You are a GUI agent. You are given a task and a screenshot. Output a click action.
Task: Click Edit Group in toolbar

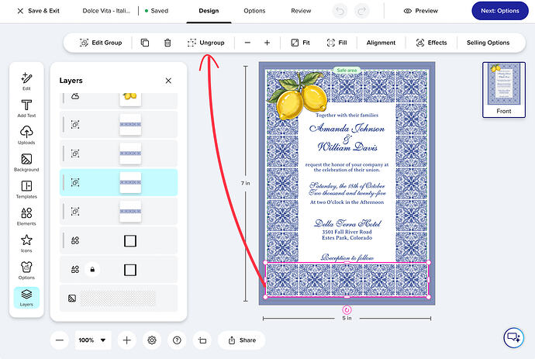pyautogui.click(x=101, y=43)
